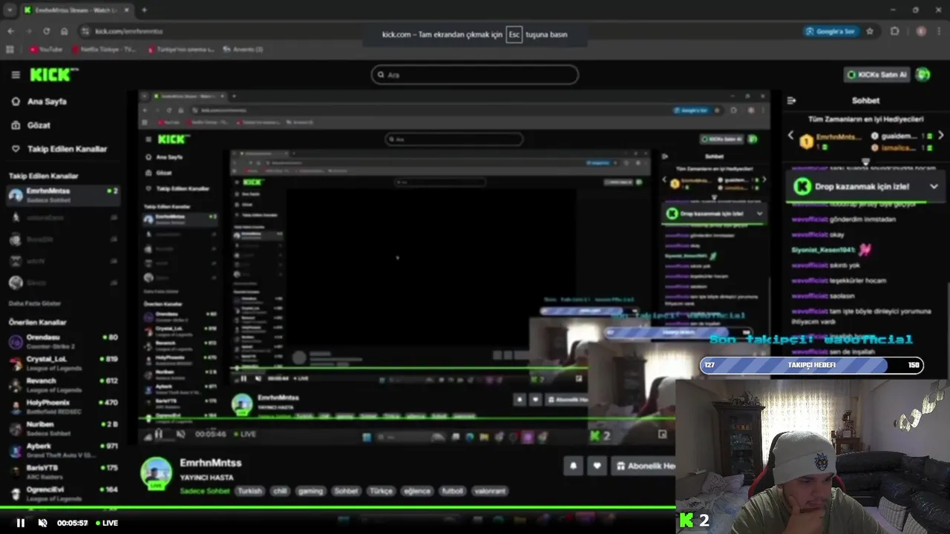Open the Orendasu recommended channel
Viewport: 950px width, 534px height.
click(62, 341)
